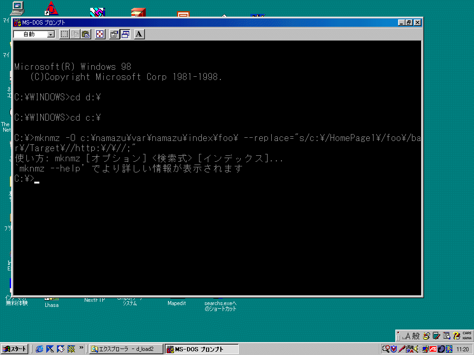Viewport: 474px width, 355px height.
Task: Minimize the MS-DOS prompt window
Action: coord(401,23)
